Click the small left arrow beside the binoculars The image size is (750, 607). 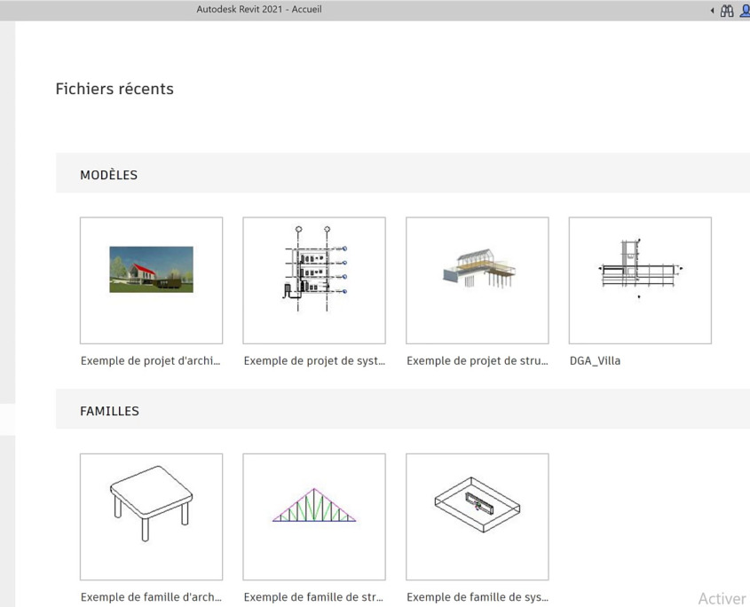[x=712, y=11]
